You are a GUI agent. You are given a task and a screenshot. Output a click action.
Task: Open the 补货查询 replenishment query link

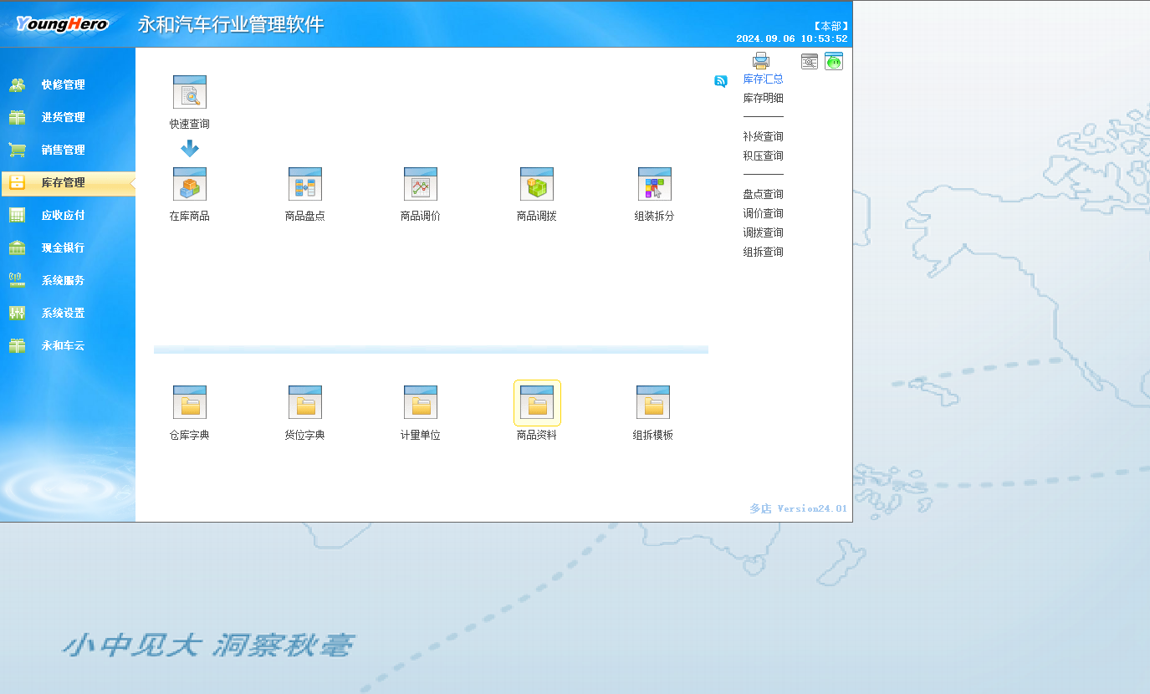pyautogui.click(x=763, y=135)
